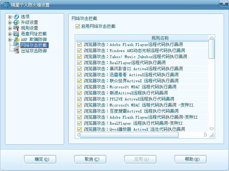Screen dimensions: 229x171
Task: Open 规则设置 in the tree
Action: click(x=29, y=28)
